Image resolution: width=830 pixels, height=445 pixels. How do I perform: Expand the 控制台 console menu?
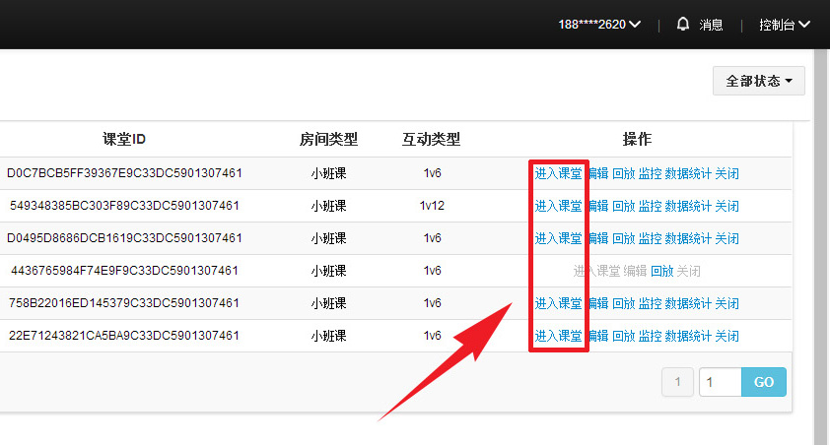pos(785,25)
